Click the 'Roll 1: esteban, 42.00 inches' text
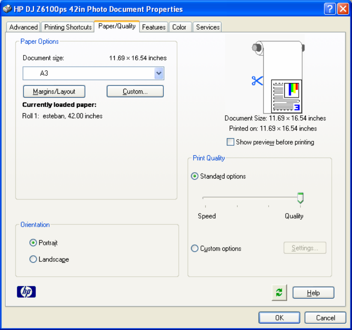The image size is (352, 330). [x=62, y=116]
